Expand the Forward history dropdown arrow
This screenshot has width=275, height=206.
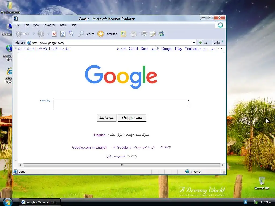(48, 34)
